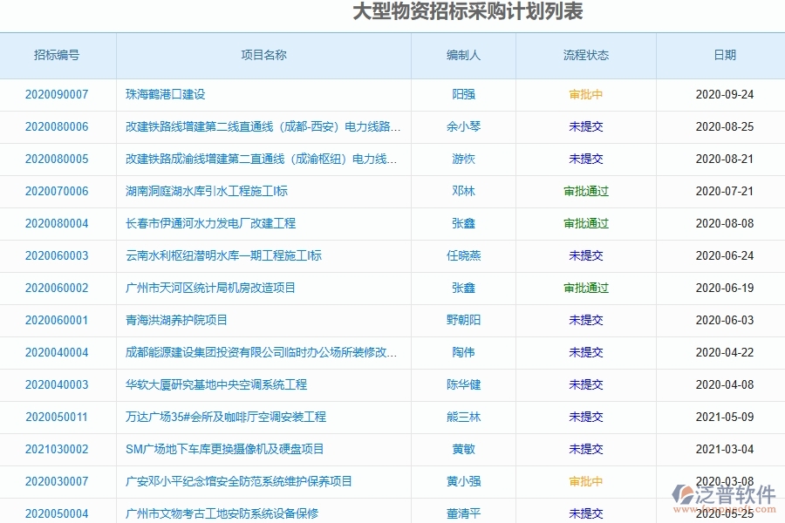Viewport: 785px width, 523px height.
Task: Click the 项目名称 column header
Action: point(265,54)
